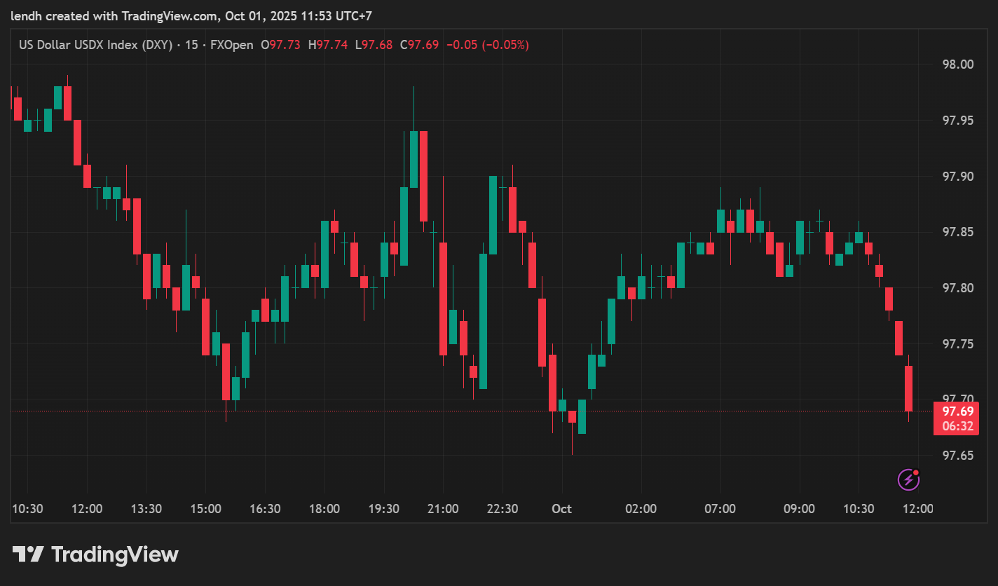Click the 07:00 label on the time axis

point(720,509)
